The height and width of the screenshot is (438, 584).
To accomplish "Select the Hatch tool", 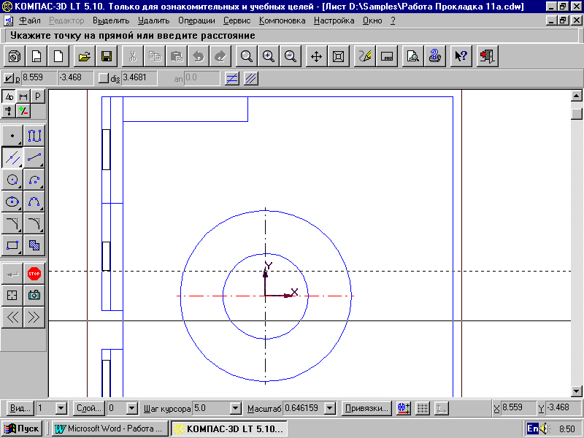I will pos(34,245).
